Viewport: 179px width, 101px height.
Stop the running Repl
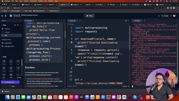point(89,16)
